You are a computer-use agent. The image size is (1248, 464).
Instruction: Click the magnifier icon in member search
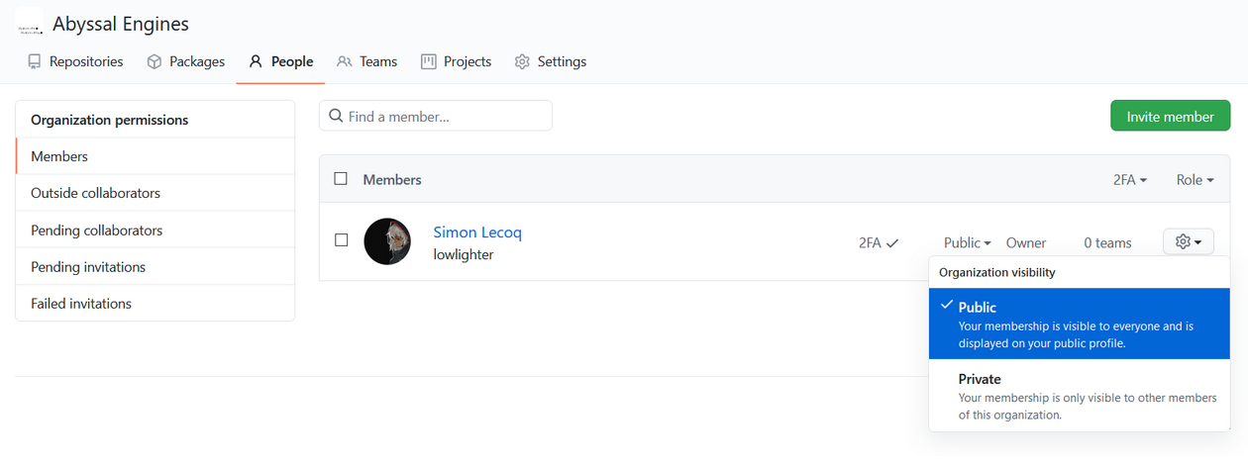tap(336, 116)
